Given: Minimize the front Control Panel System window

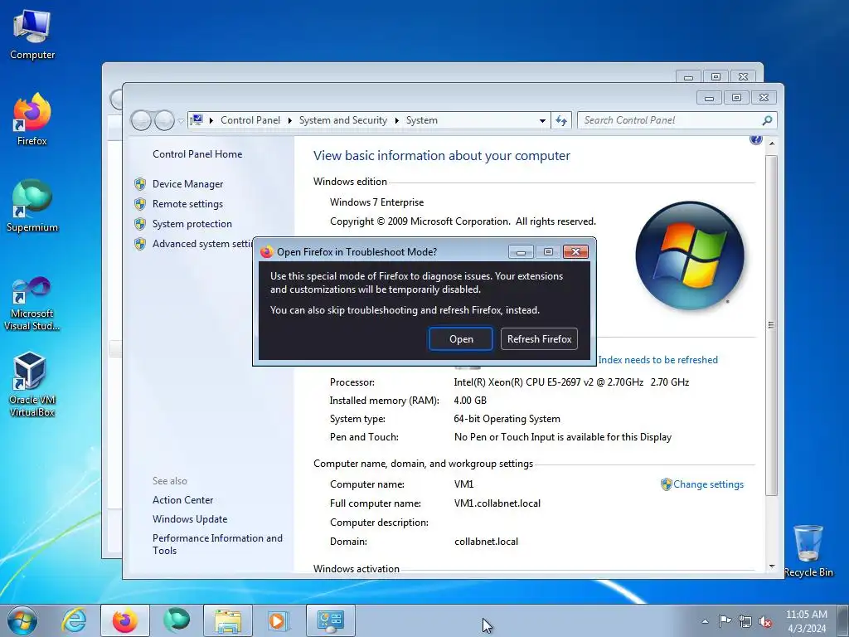Looking at the screenshot, I should (710, 98).
